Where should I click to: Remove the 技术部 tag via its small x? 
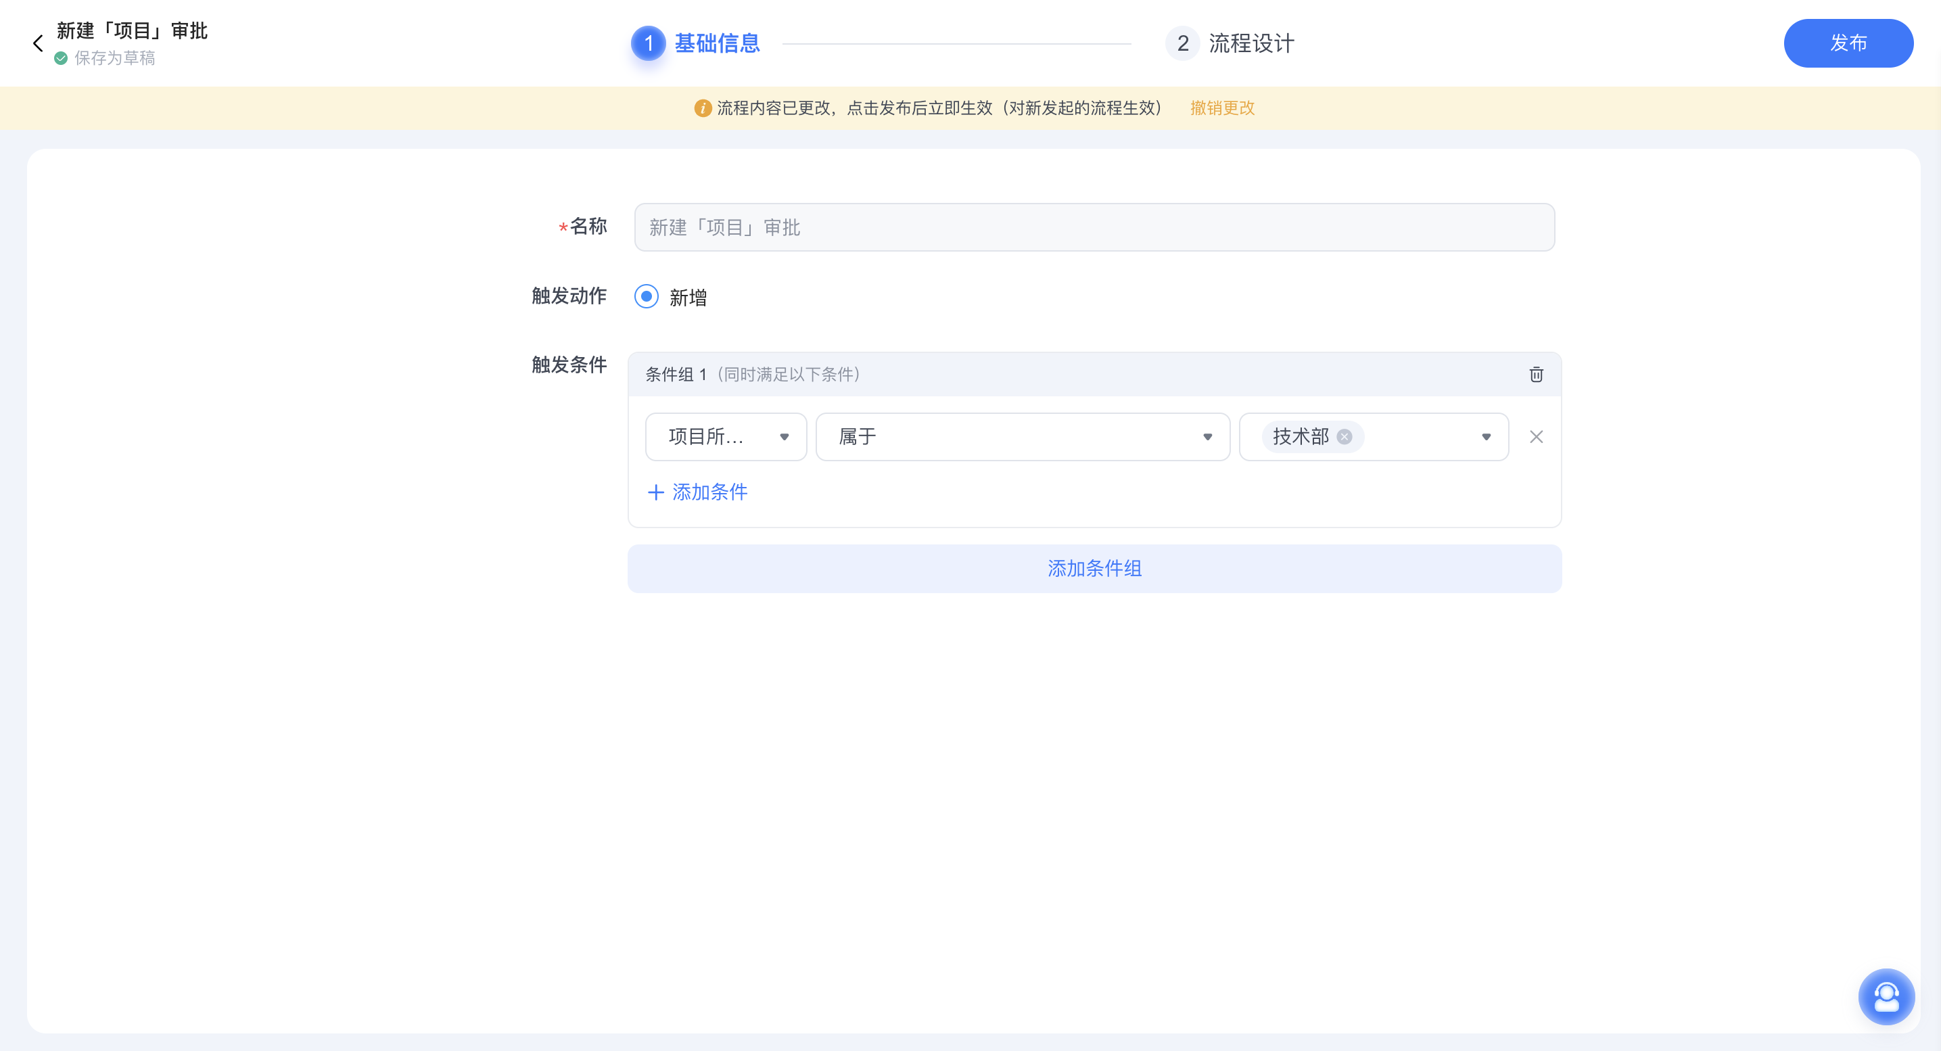[1346, 436]
